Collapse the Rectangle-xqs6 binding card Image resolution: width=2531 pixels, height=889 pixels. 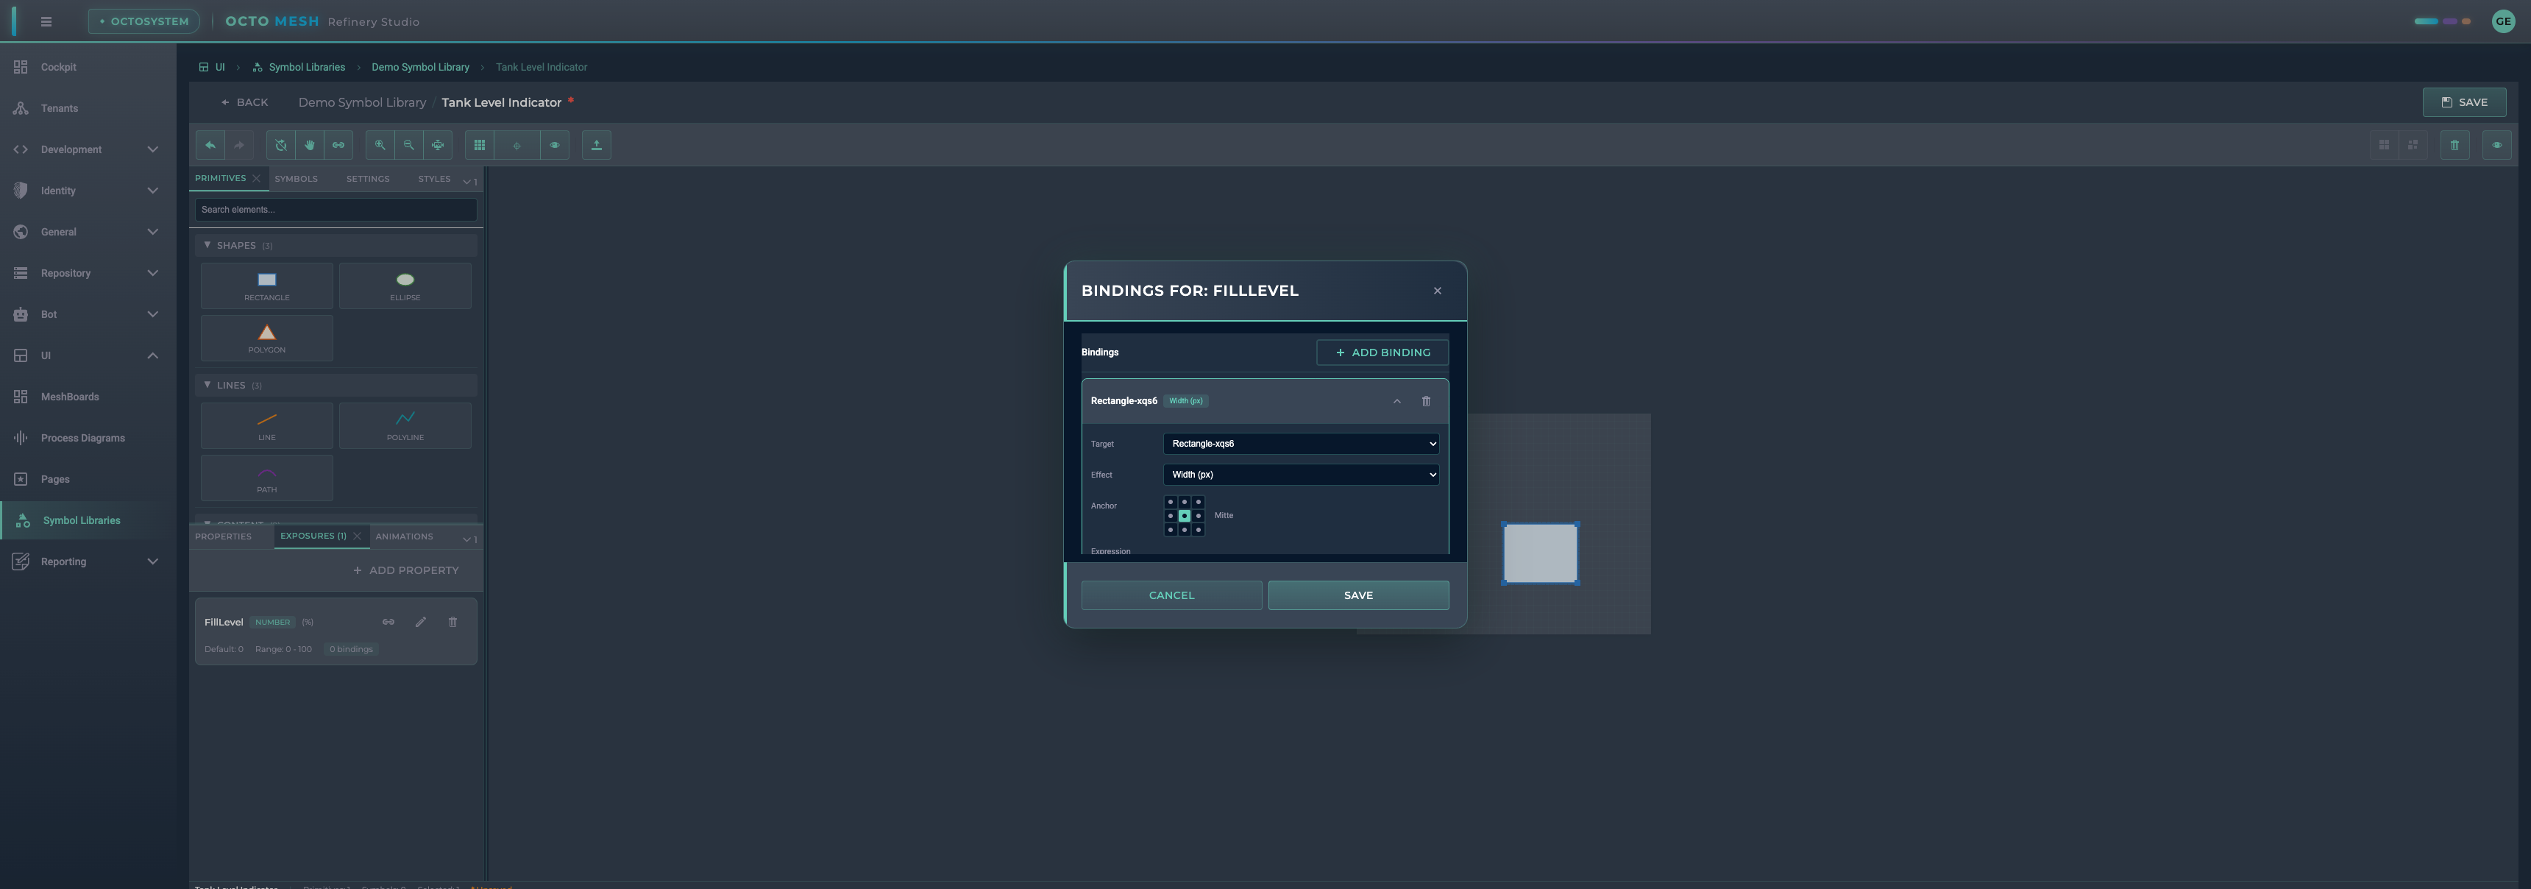[x=1396, y=401]
